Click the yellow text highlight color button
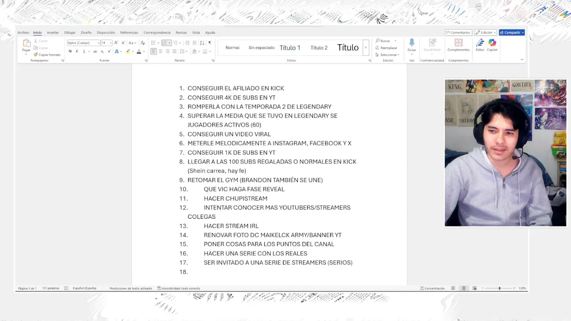The height and width of the screenshot is (321, 571). (x=128, y=51)
